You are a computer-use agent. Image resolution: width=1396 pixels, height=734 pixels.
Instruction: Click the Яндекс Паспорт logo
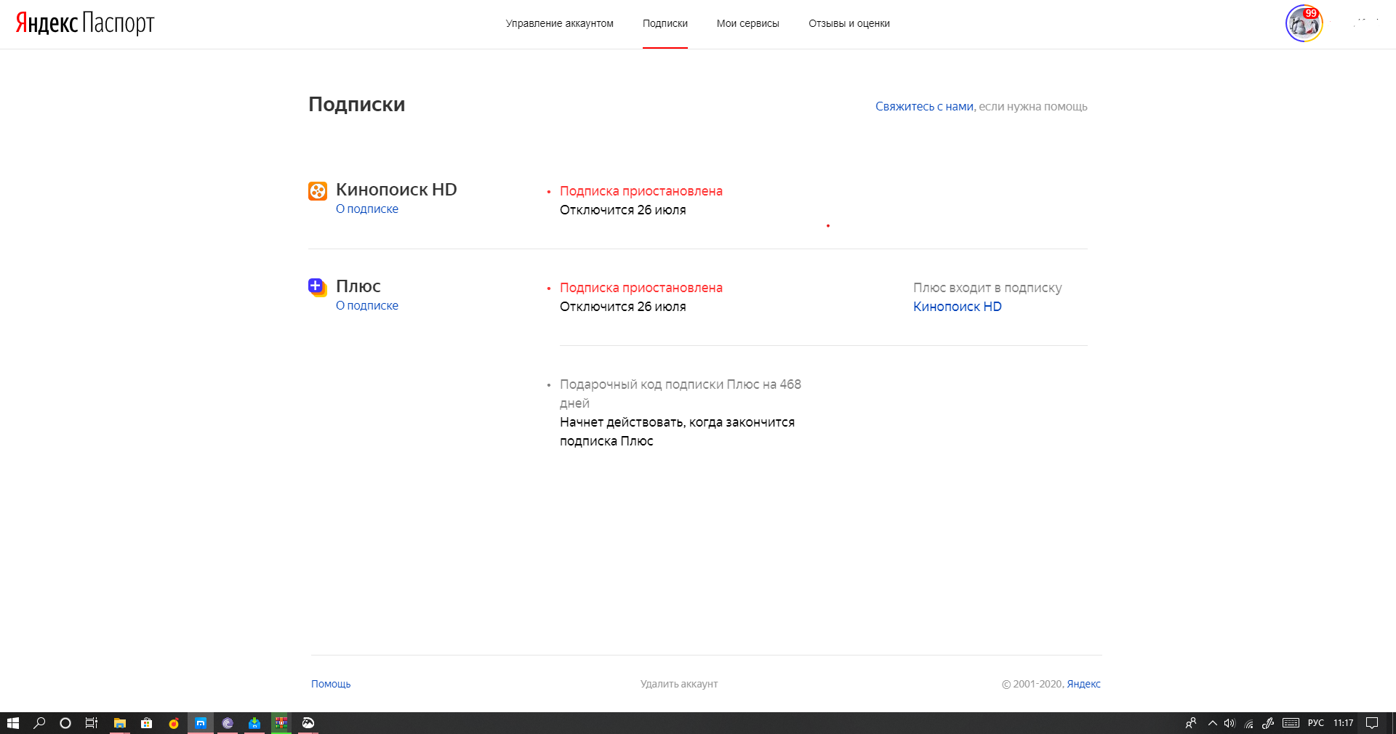click(85, 23)
